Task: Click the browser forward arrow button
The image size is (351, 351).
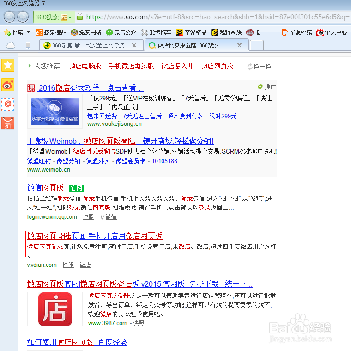Action: tap(23, 17)
